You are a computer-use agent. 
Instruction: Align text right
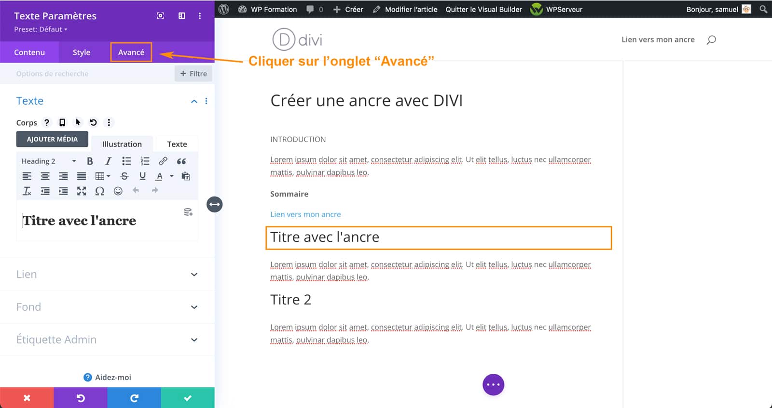click(63, 176)
